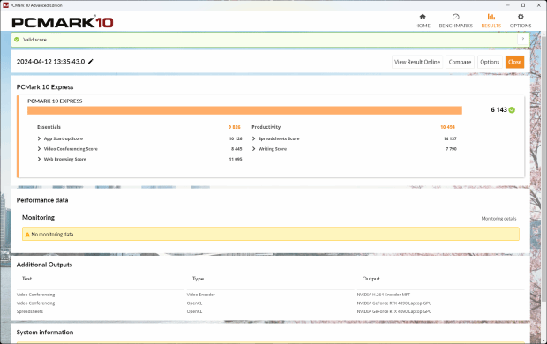Expand the Video Conferencing Score row
The width and height of the screenshot is (547, 344).
point(39,148)
